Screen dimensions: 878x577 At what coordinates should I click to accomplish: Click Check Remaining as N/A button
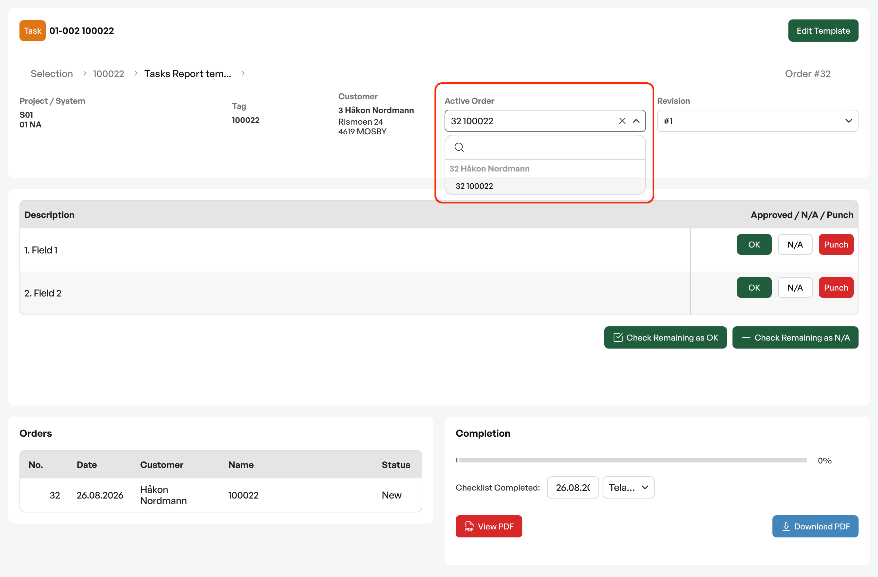click(x=795, y=337)
